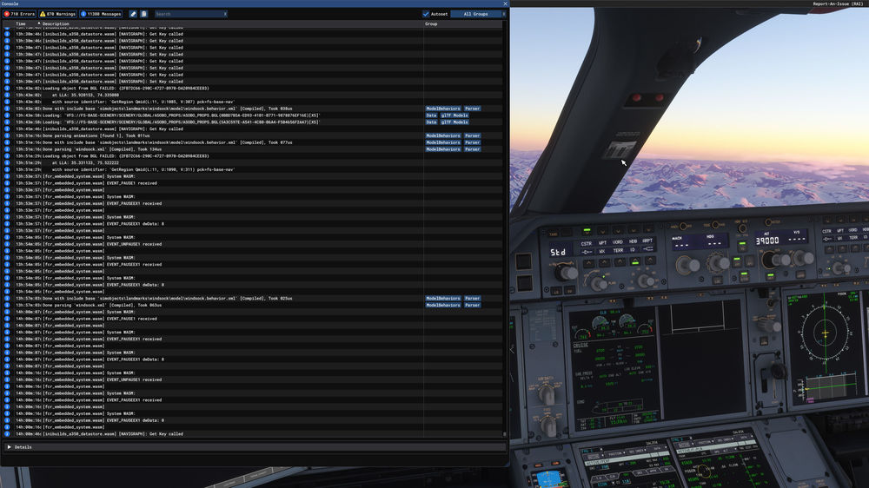Toggle the 11388 Messages filter
The width and height of the screenshot is (869, 488).
pyautogui.click(x=102, y=14)
